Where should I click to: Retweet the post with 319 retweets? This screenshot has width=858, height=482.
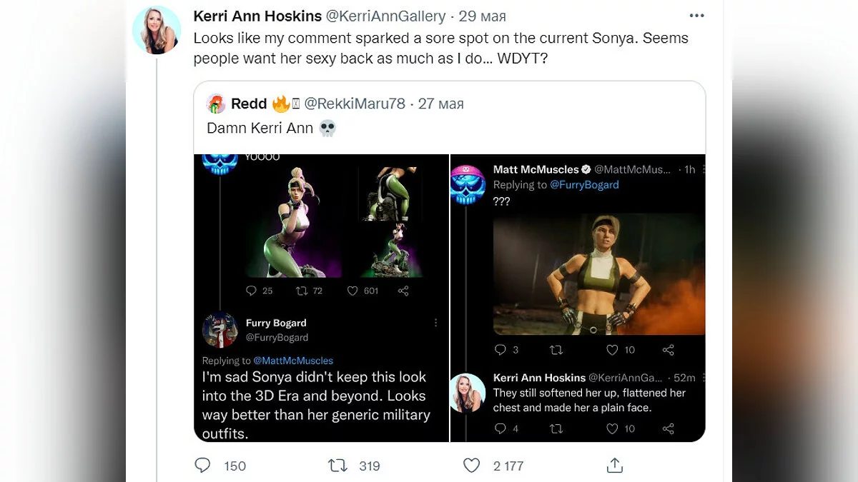click(337, 466)
